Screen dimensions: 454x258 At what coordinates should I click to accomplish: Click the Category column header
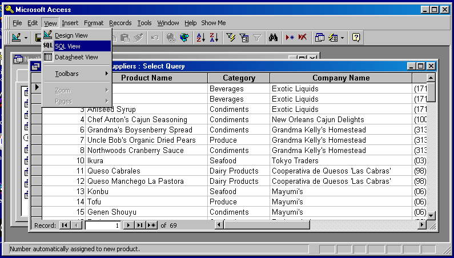point(239,78)
